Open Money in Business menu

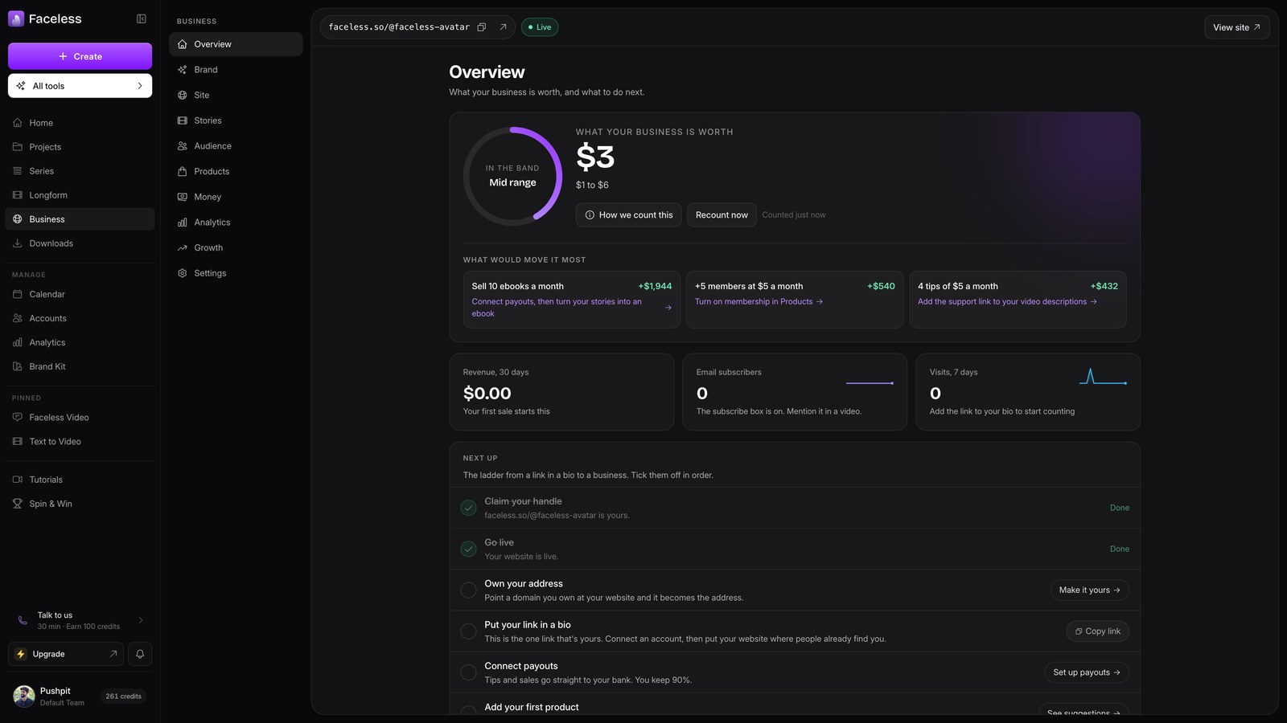click(x=236, y=197)
